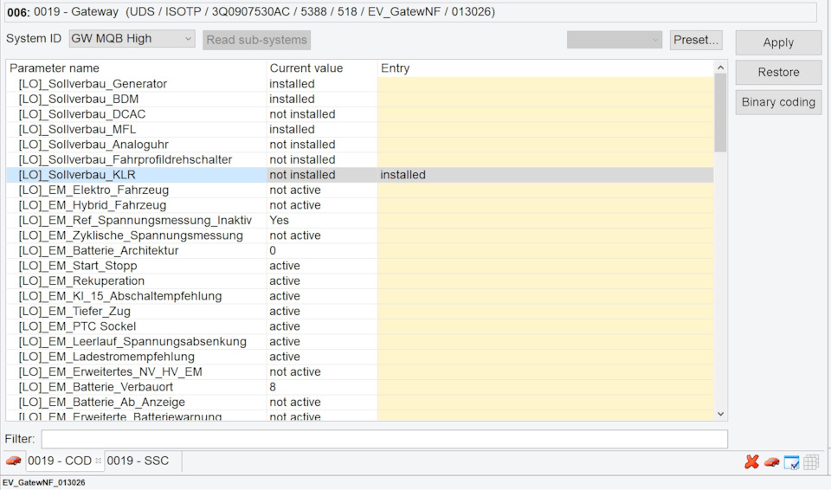Select the [LO]_Sollverbau_Fahrprofildrehschalter parameter

(126, 159)
